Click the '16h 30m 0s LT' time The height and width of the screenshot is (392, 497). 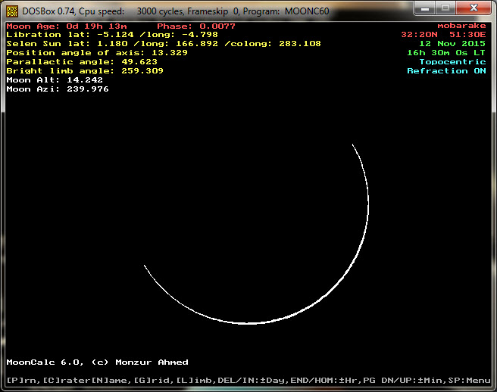[x=446, y=53]
